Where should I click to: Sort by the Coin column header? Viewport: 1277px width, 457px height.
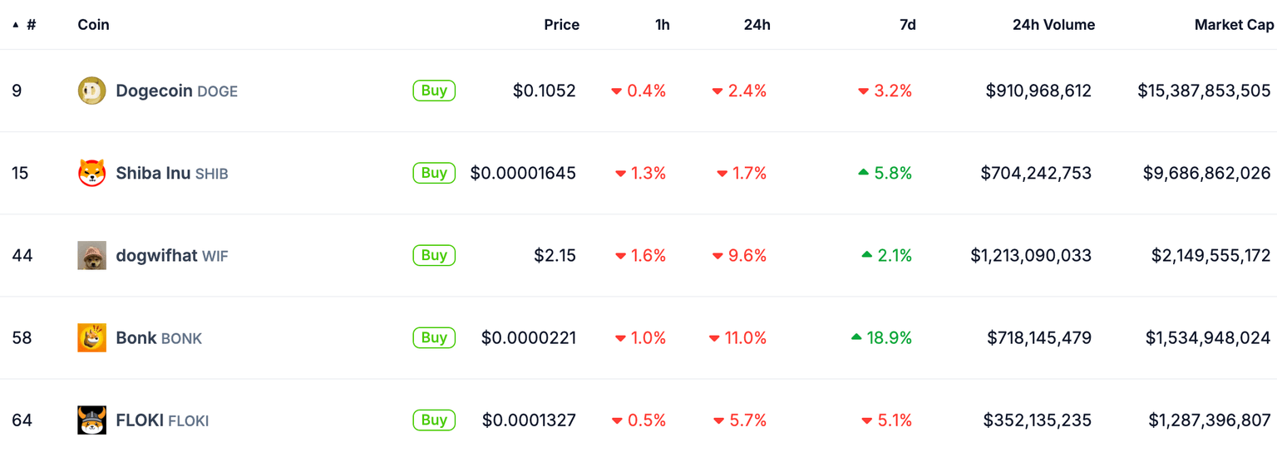(93, 25)
